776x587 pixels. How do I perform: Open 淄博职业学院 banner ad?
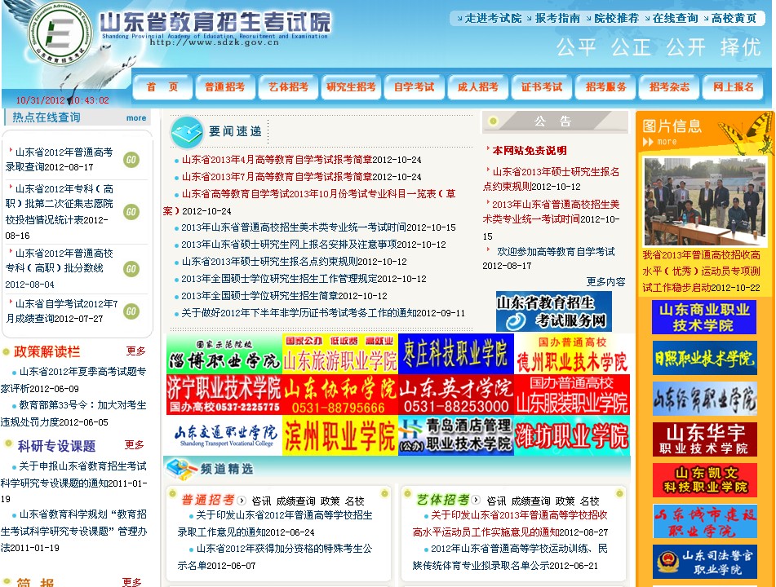(x=224, y=354)
